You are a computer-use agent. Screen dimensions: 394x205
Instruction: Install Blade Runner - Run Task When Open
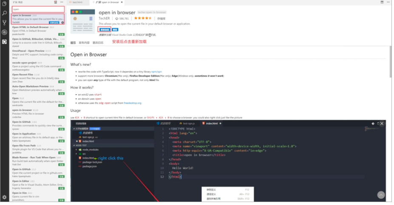(61, 165)
